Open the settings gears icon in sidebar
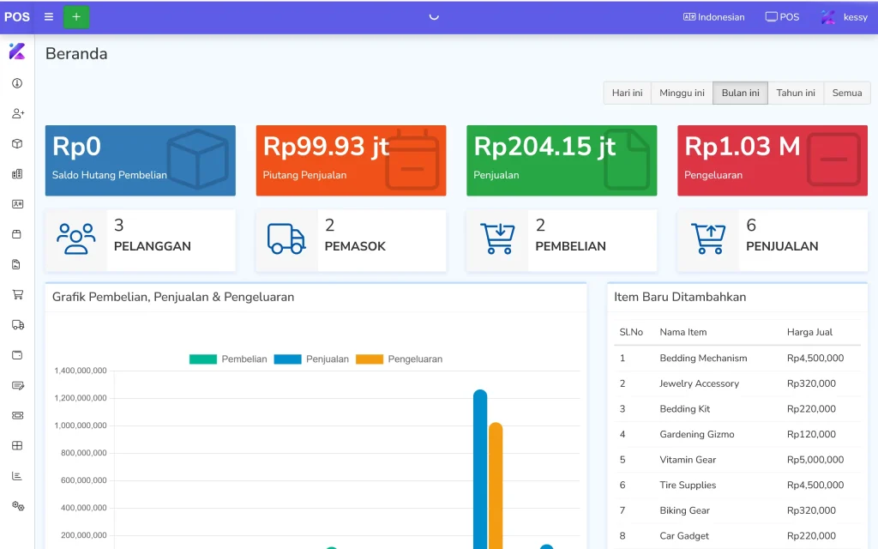878x549 pixels. click(17, 506)
